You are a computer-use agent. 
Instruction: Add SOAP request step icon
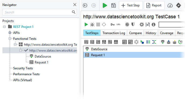(86, 42)
